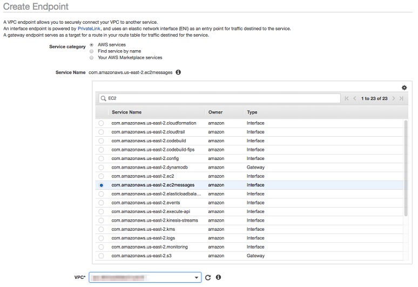Click the Gateway type in dynamodb row
The height and width of the screenshot is (287, 418).
point(255,168)
